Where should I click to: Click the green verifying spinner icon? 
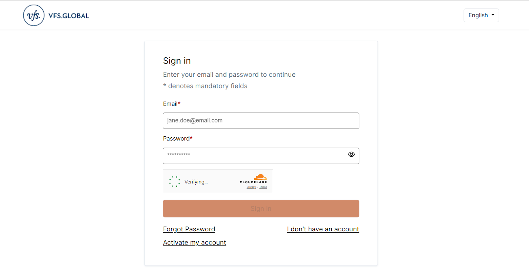(175, 182)
